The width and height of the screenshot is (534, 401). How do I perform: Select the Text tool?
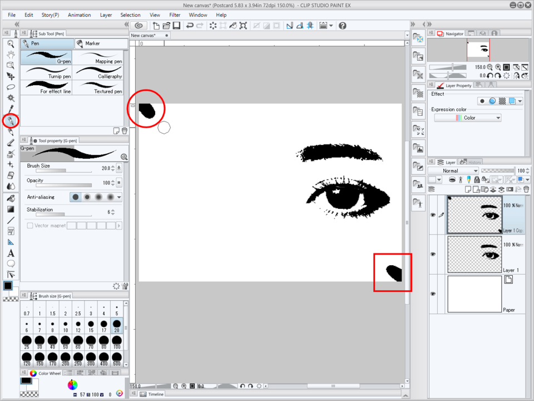coord(11,253)
